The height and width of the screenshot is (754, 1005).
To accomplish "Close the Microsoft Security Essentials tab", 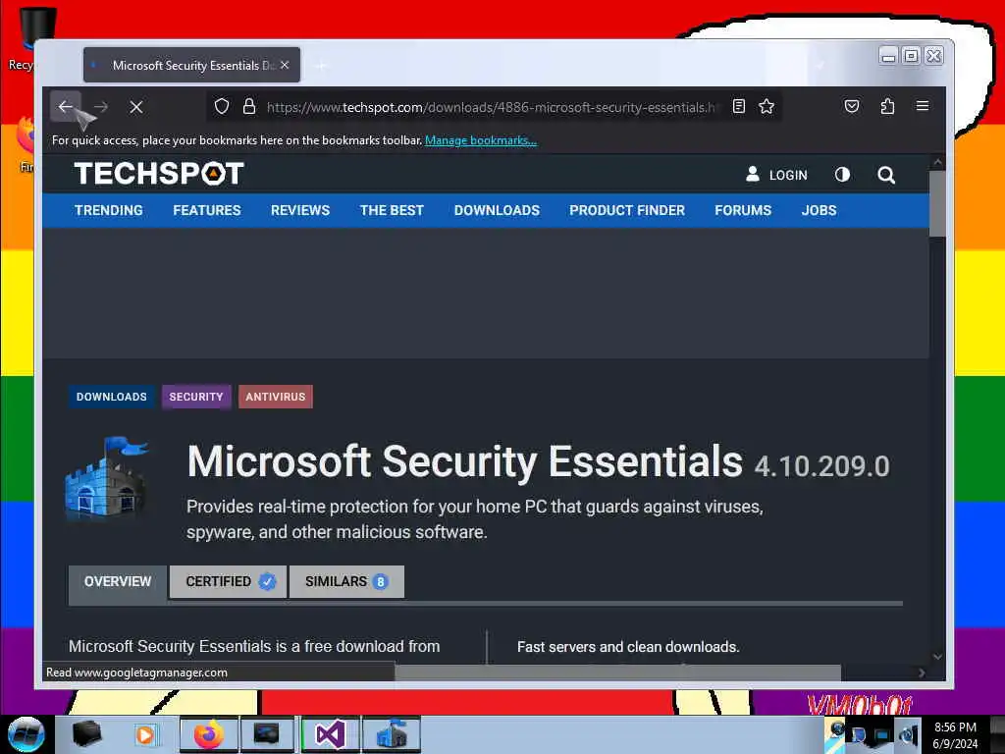I will 285,65.
